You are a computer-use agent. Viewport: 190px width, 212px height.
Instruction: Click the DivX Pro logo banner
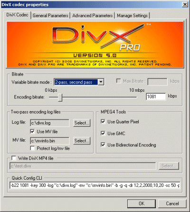coord(95,45)
